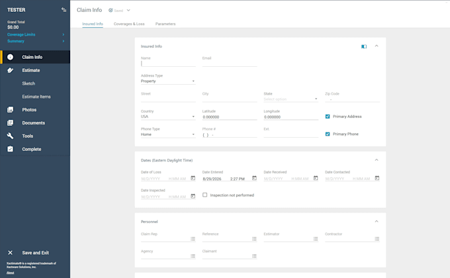The height and width of the screenshot is (278, 450).
Task: Expand the Summary arrow in sidebar
Action: point(64,41)
